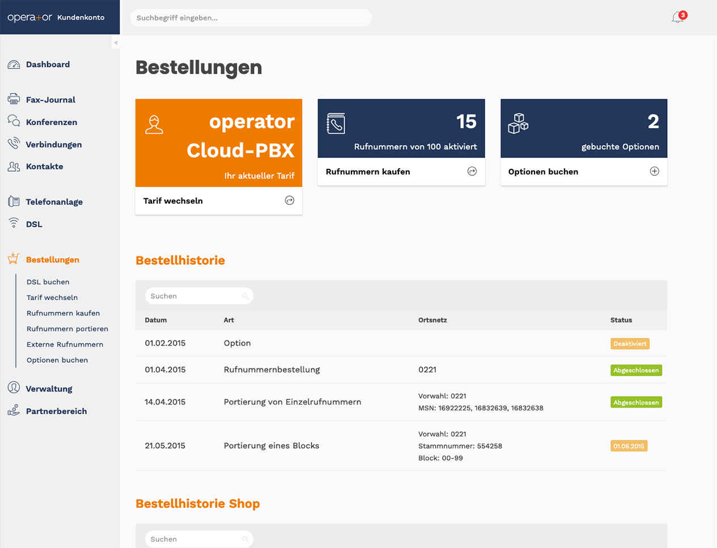Open Tarif wechseln submenu item

52,298
